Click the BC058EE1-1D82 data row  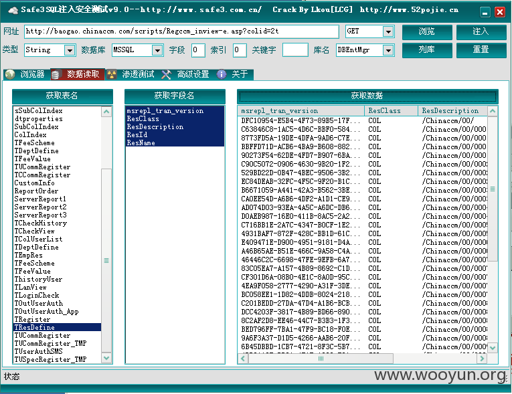pyautogui.click(x=363, y=294)
